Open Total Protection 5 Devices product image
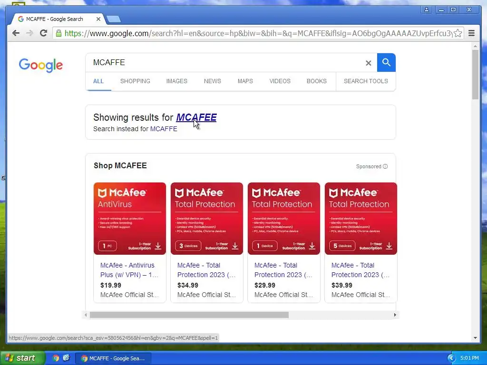487x365 pixels. point(361,219)
